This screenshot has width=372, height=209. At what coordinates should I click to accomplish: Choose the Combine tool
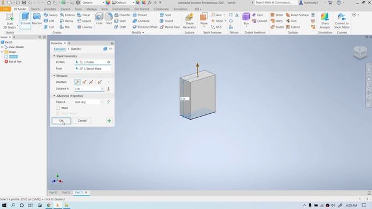point(141,21)
